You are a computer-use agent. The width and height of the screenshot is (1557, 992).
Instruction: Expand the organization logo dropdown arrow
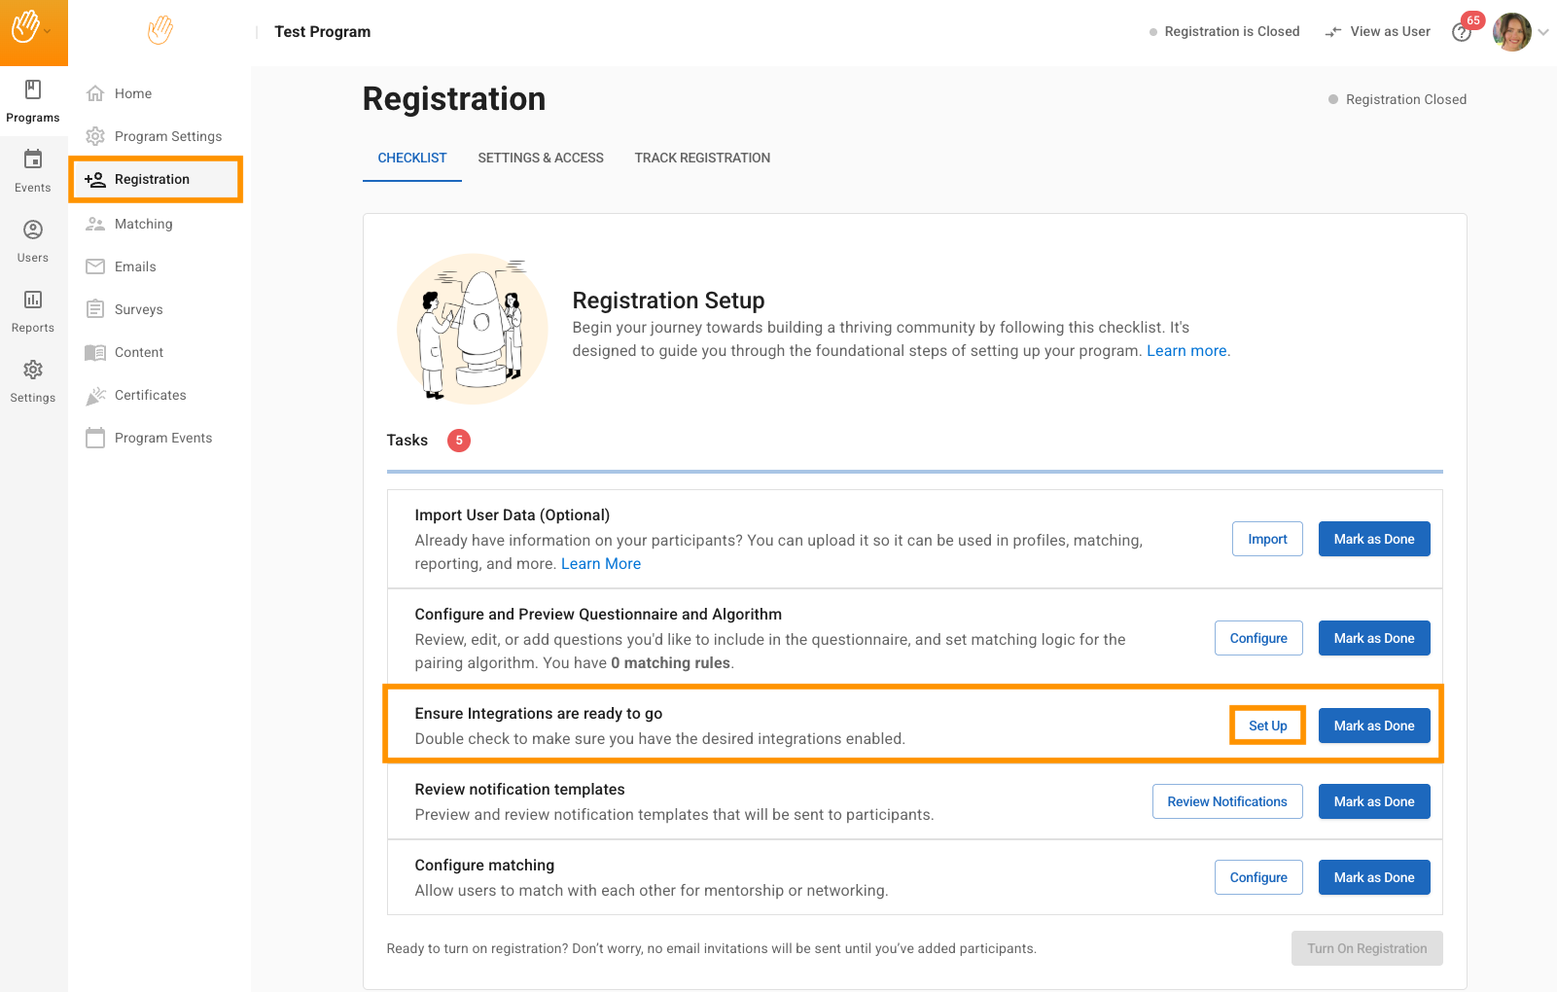point(48,32)
